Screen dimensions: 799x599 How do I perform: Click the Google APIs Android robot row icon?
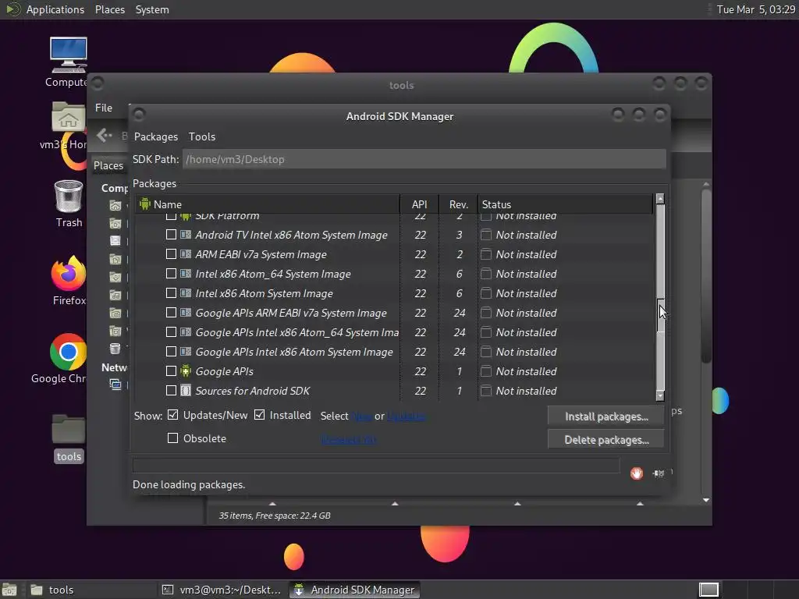[x=186, y=371]
